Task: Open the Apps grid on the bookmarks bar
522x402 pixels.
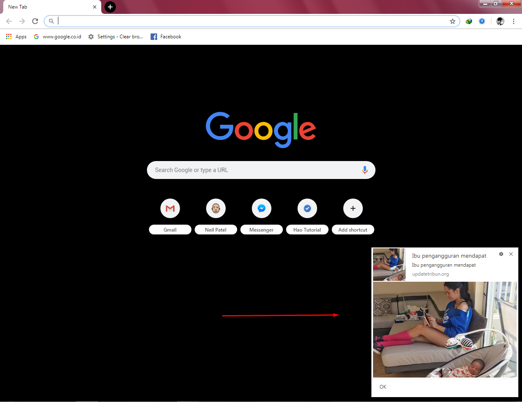Action: coord(9,36)
